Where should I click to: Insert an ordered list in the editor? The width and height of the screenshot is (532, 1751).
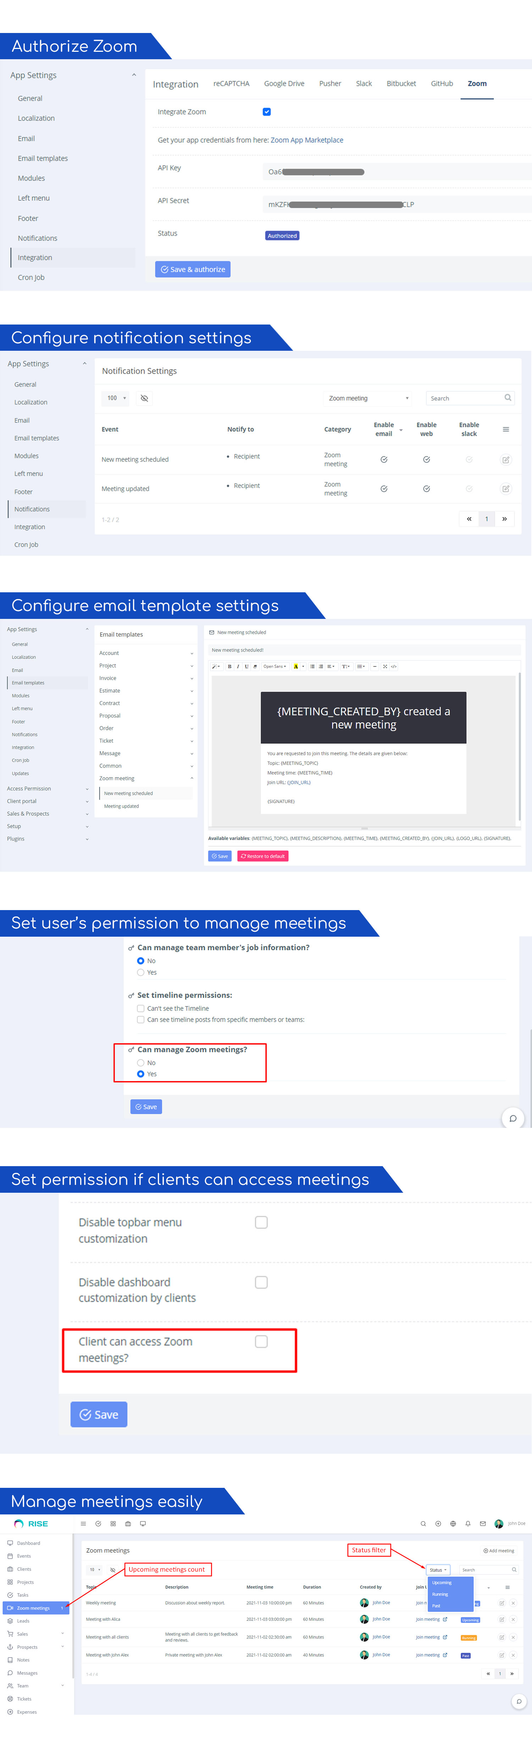pos(321,667)
